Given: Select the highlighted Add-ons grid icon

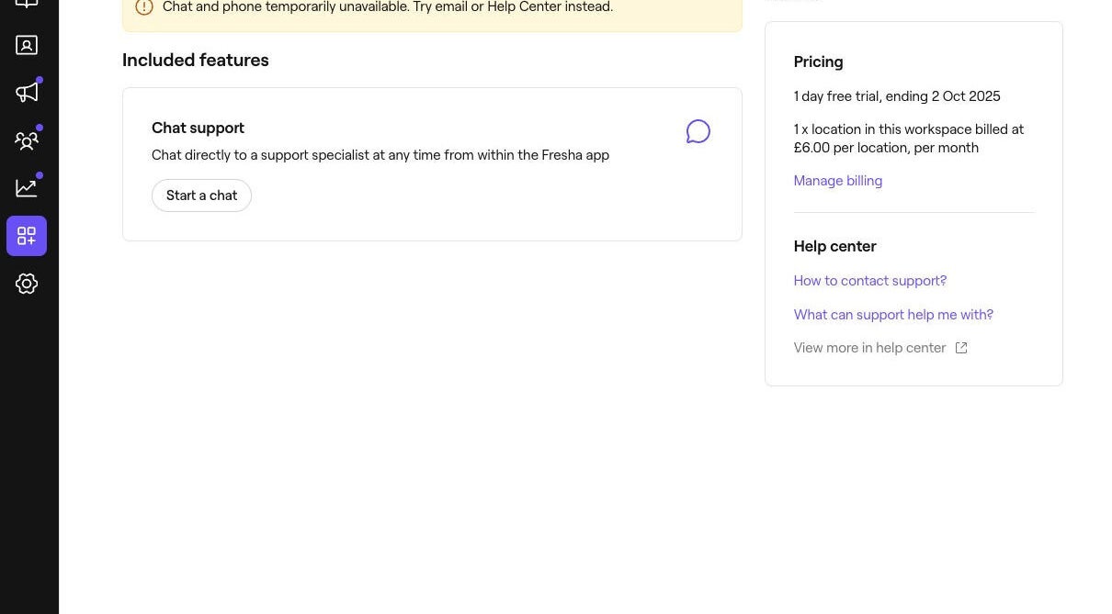Looking at the screenshot, I should 26,235.
